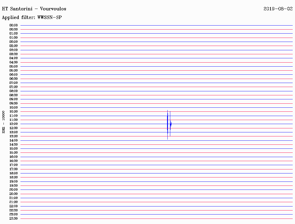The height and width of the screenshot is (224, 295).
Task: Click the 05:00 time label
Action: [14, 66]
